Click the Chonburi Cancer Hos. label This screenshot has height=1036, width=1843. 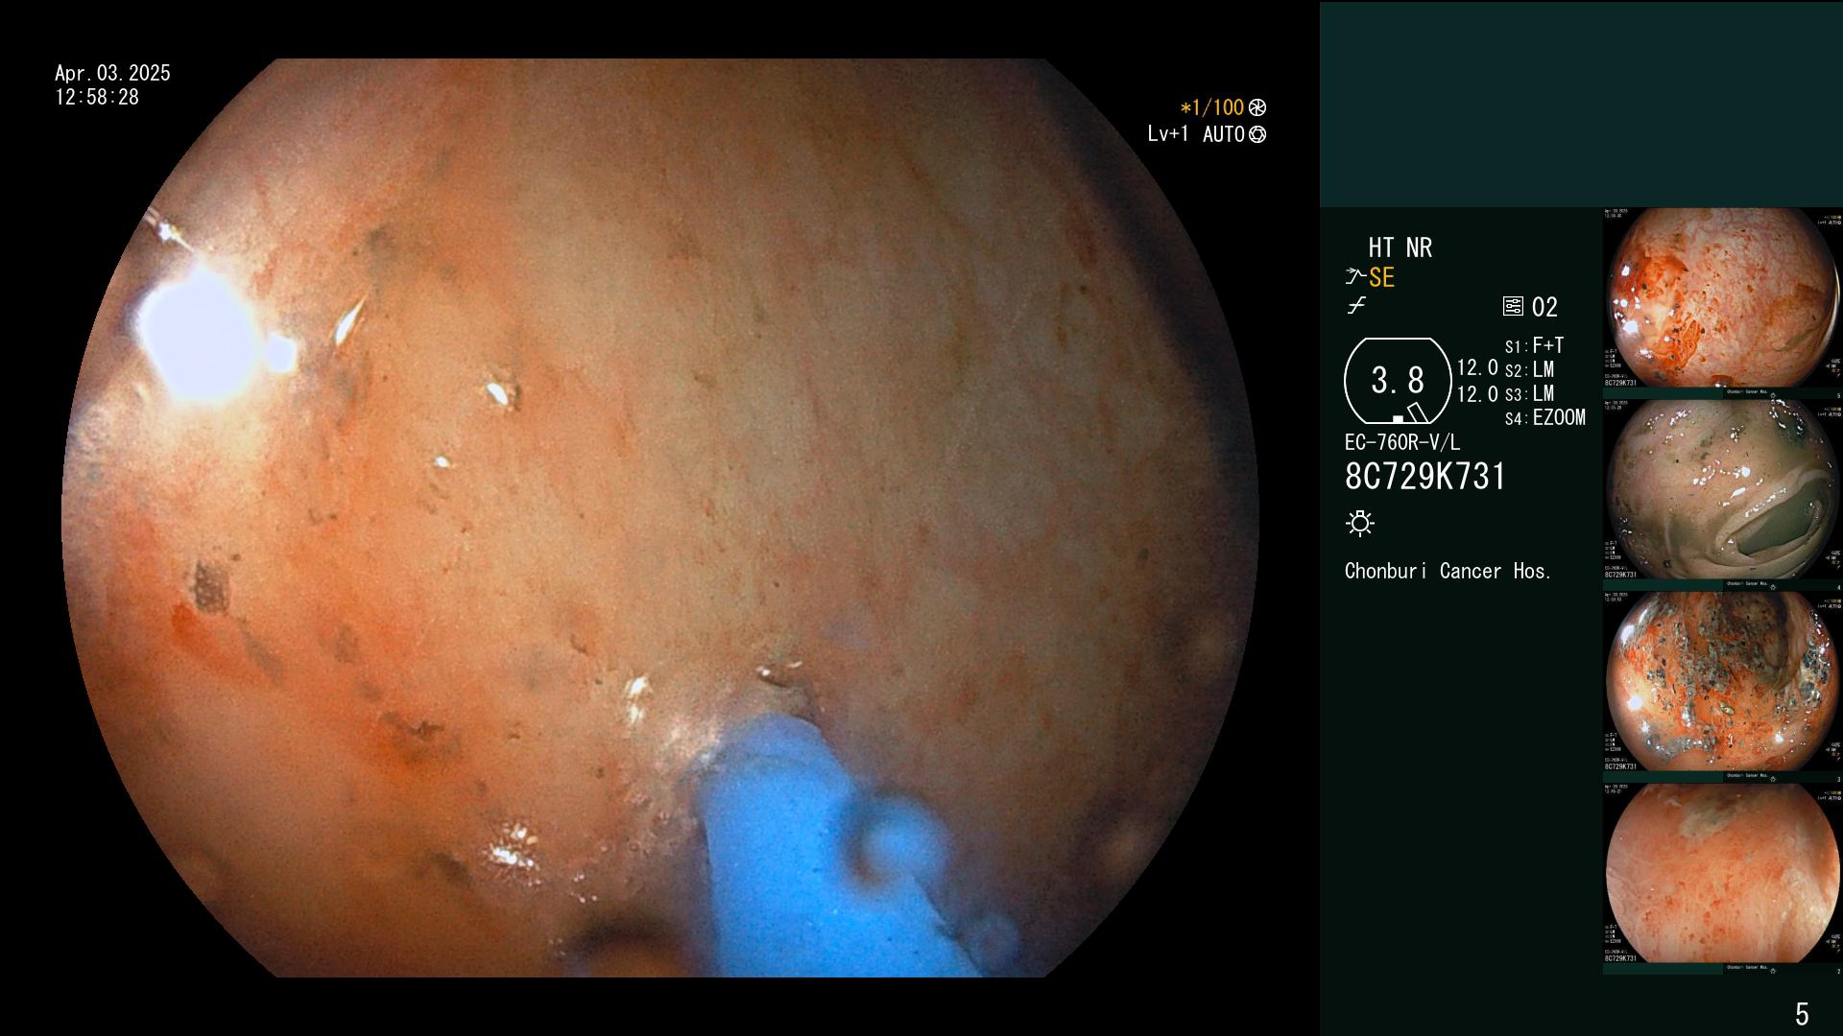(1448, 572)
